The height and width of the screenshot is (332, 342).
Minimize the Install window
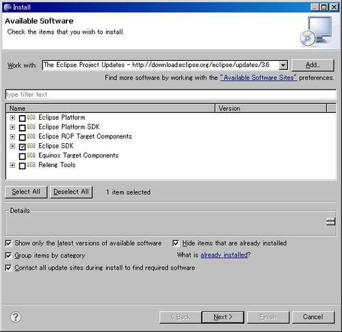pyautogui.click(x=315, y=7)
